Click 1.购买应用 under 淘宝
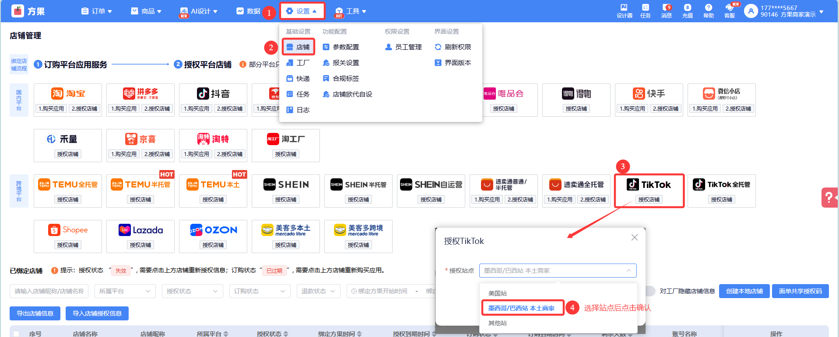This screenshot has width=839, height=337. [51, 109]
